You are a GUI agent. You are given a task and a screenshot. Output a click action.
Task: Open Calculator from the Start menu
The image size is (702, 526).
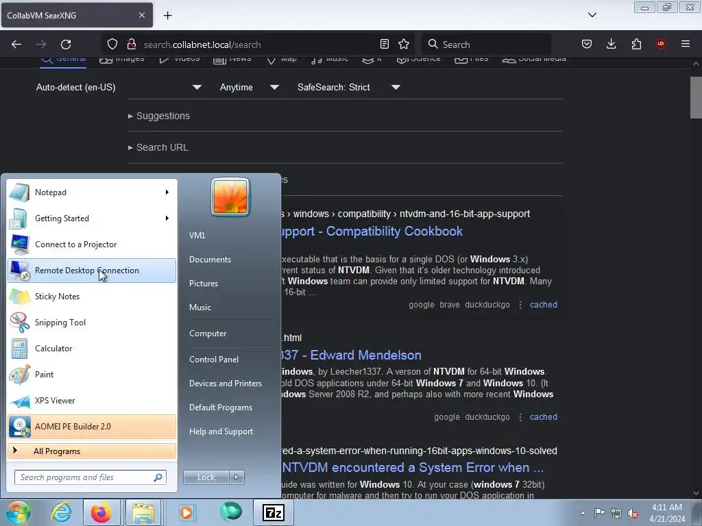click(92, 349)
